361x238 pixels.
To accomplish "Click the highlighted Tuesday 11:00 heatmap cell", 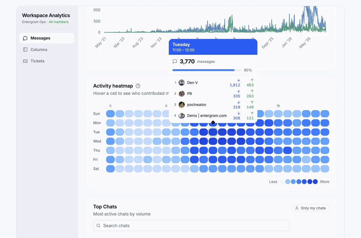I will pyautogui.click(x=213, y=132).
